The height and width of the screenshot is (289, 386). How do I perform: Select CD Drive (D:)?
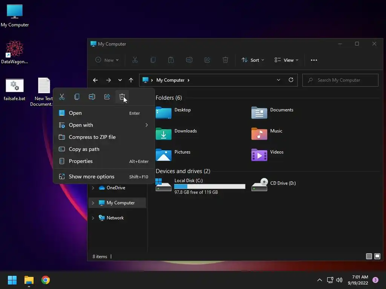pyautogui.click(x=274, y=185)
